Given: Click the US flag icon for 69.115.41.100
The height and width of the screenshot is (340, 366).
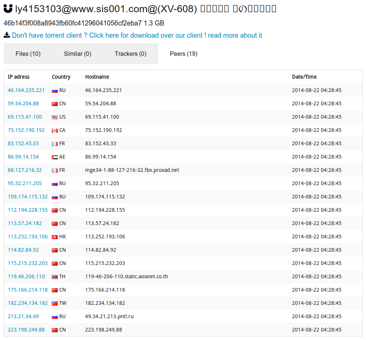Looking at the screenshot, I should pos(55,117).
